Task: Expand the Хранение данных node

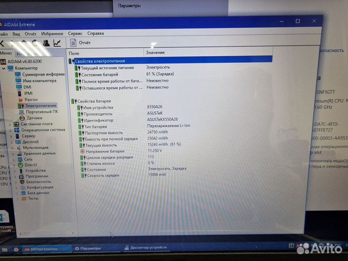Action: click(14, 154)
